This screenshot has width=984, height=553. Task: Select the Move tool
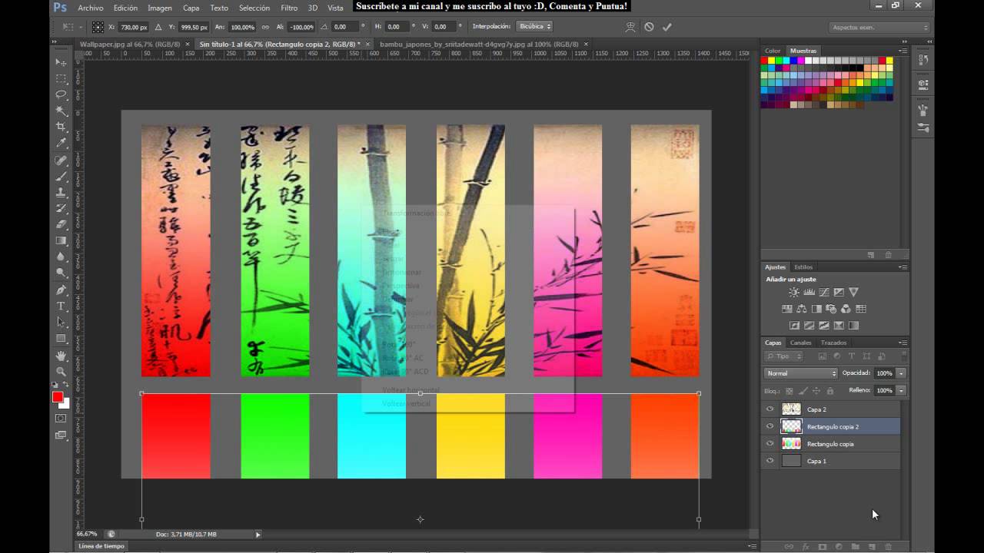coord(61,62)
